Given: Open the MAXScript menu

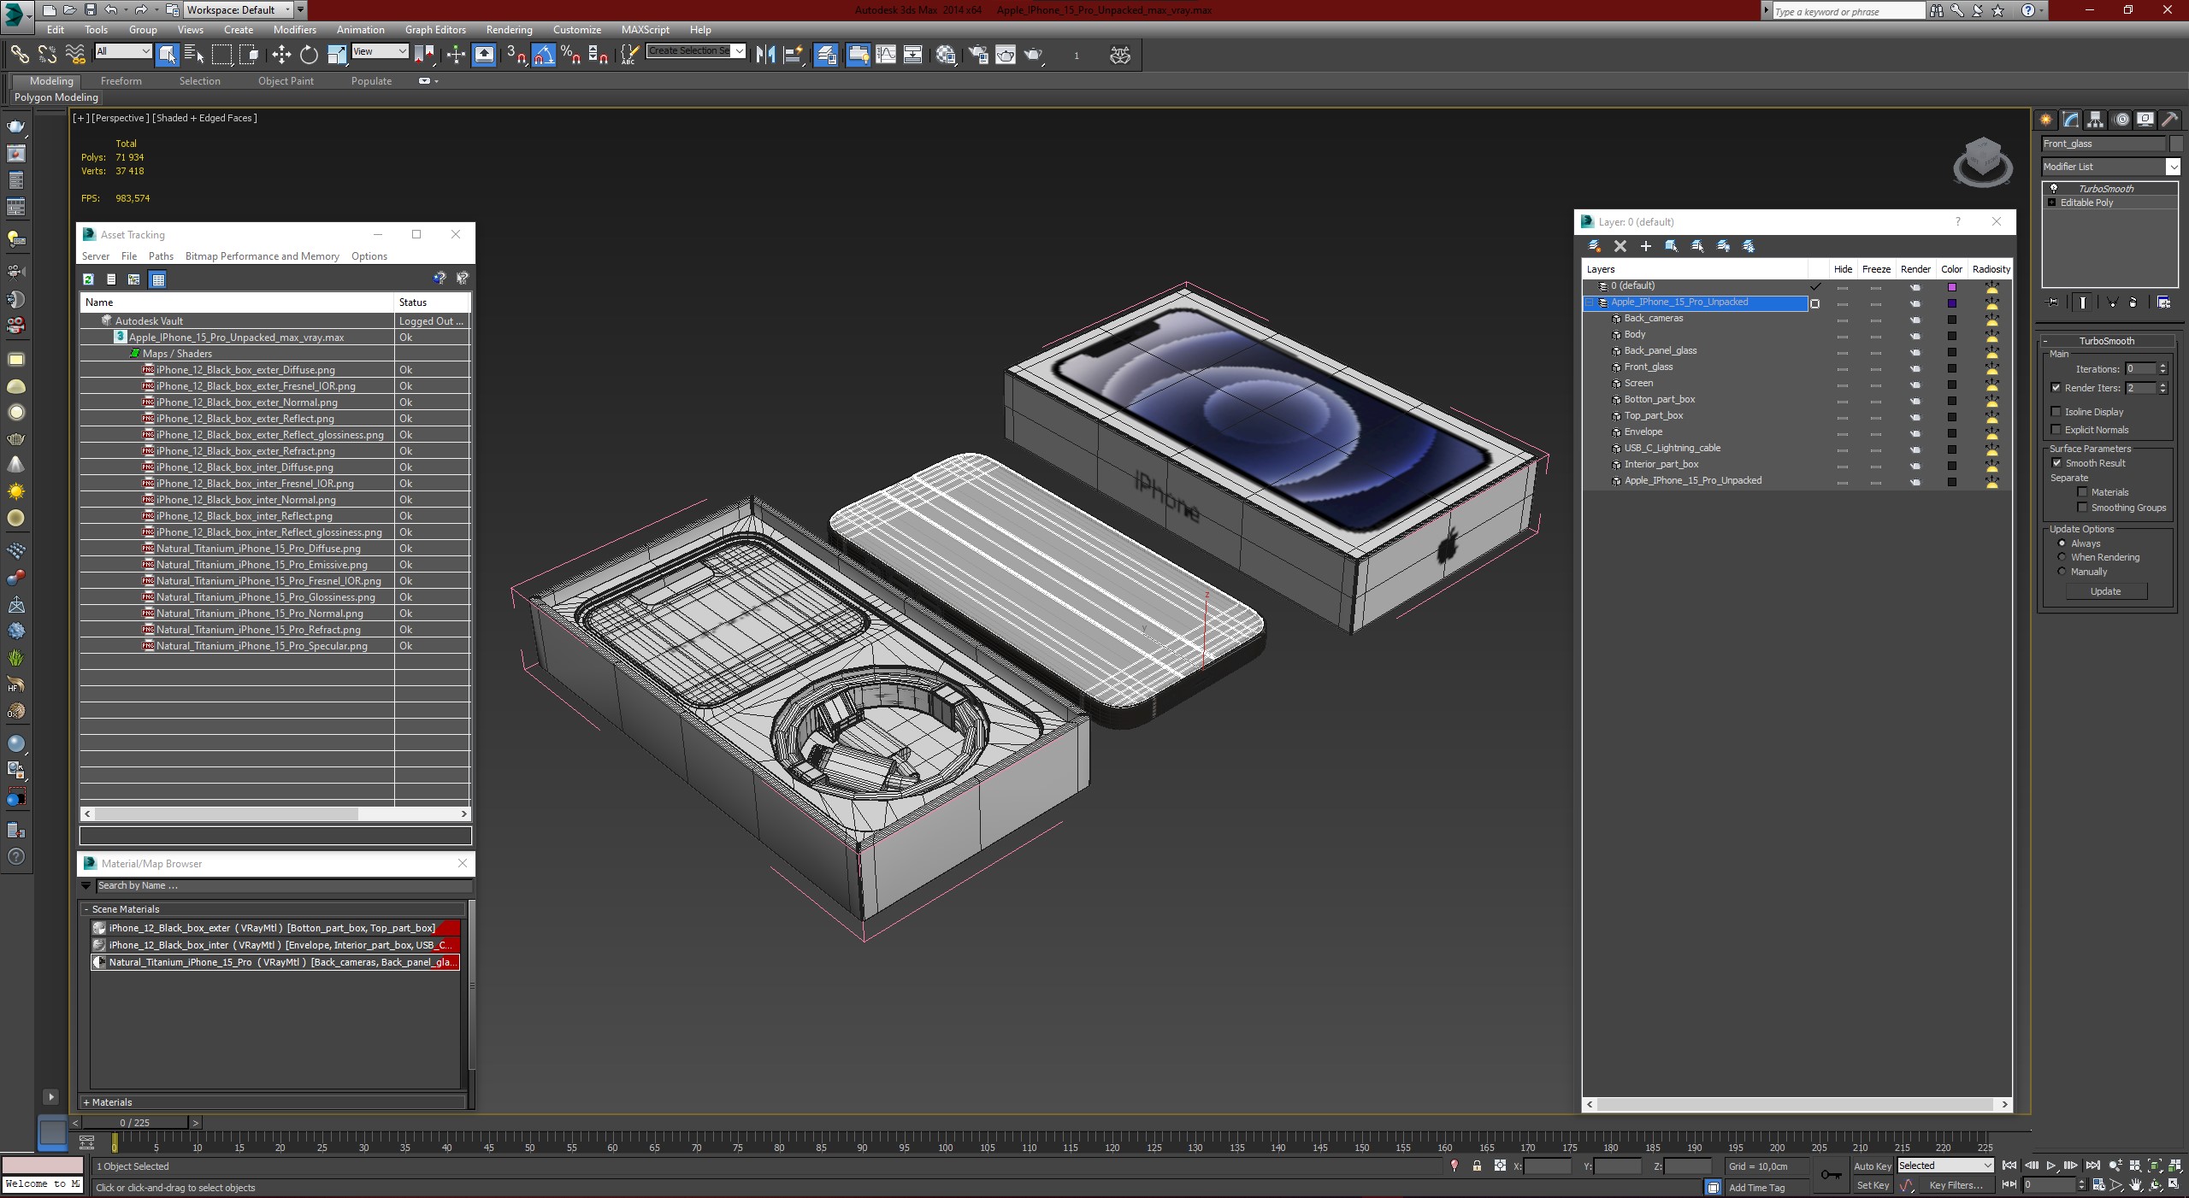Looking at the screenshot, I should (x=645, y=30).
